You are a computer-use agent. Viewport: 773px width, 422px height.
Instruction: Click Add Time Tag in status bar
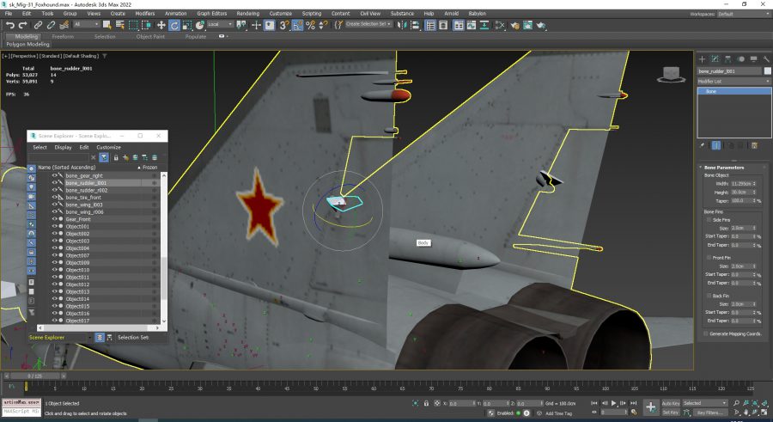pos(558,413)
